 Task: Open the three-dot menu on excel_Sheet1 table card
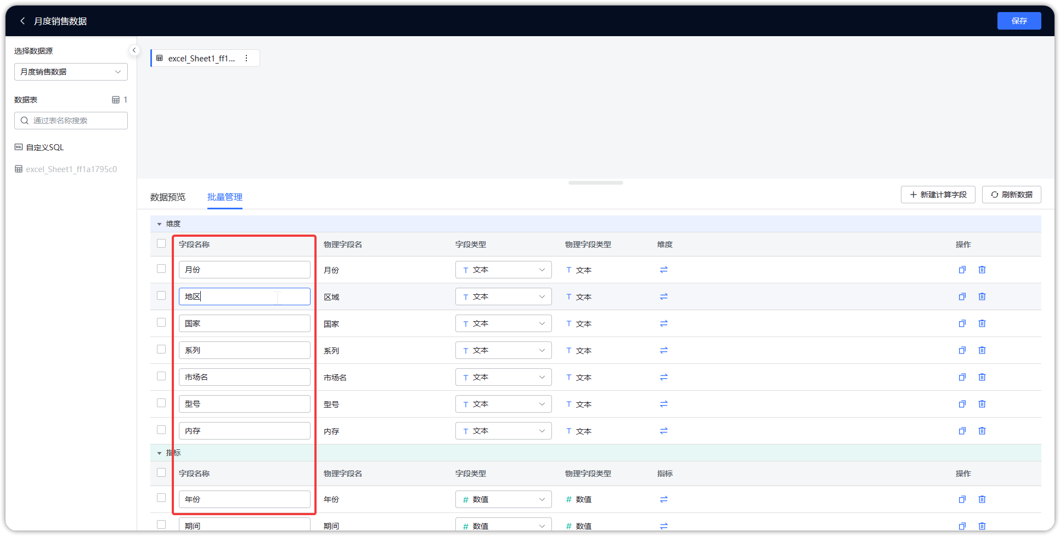[x=246, y=58]
